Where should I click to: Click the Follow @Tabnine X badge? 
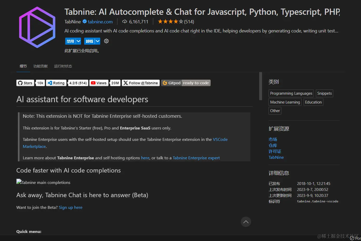point(141,83)
